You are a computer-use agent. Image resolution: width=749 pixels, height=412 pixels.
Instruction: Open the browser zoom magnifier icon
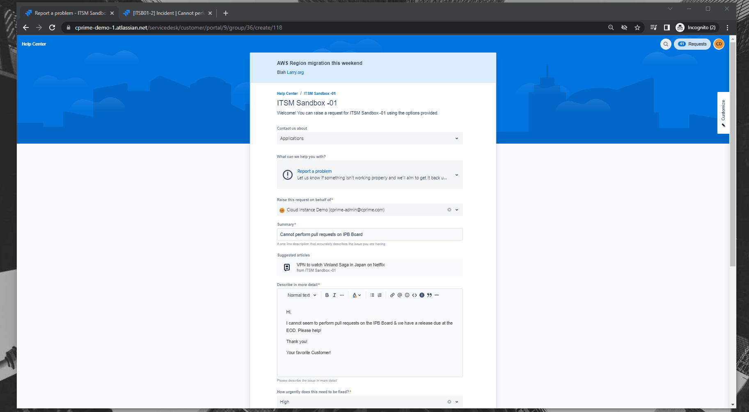[x=611, y=27]
